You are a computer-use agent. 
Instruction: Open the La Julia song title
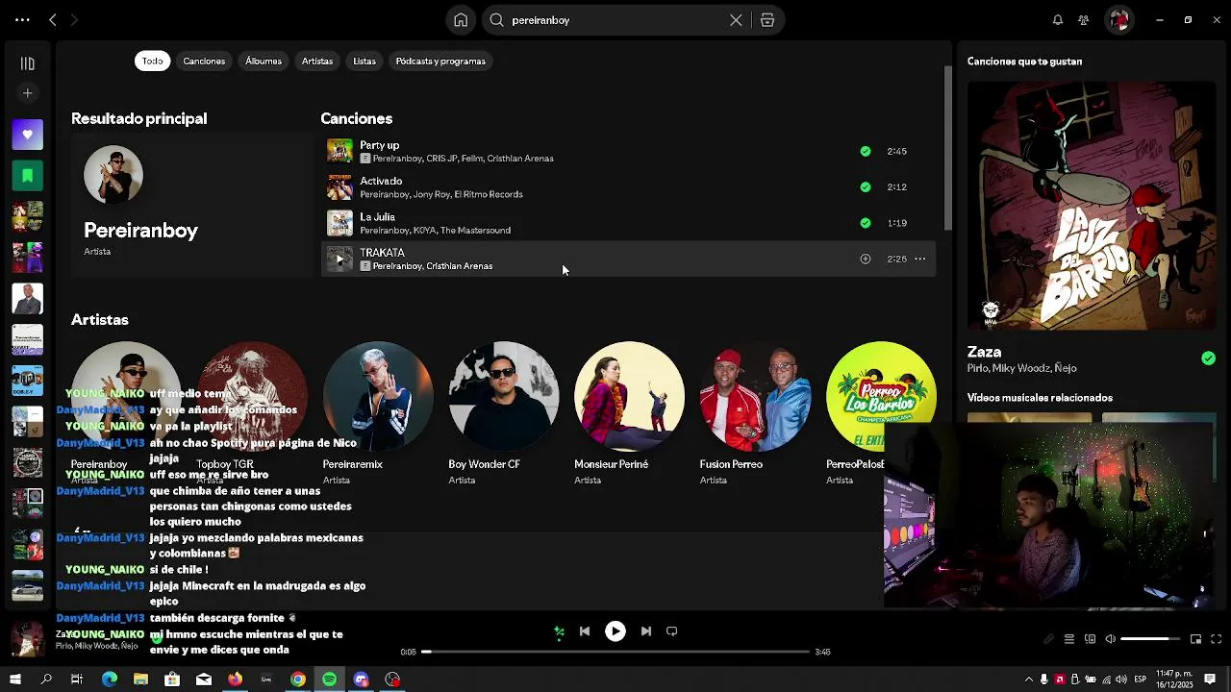(377, 217)
